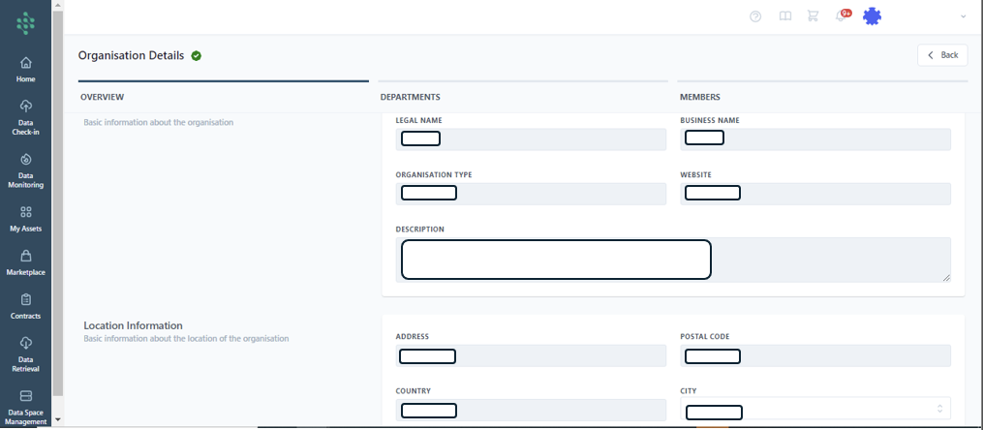Open the documentation book icon

(785, 16)
